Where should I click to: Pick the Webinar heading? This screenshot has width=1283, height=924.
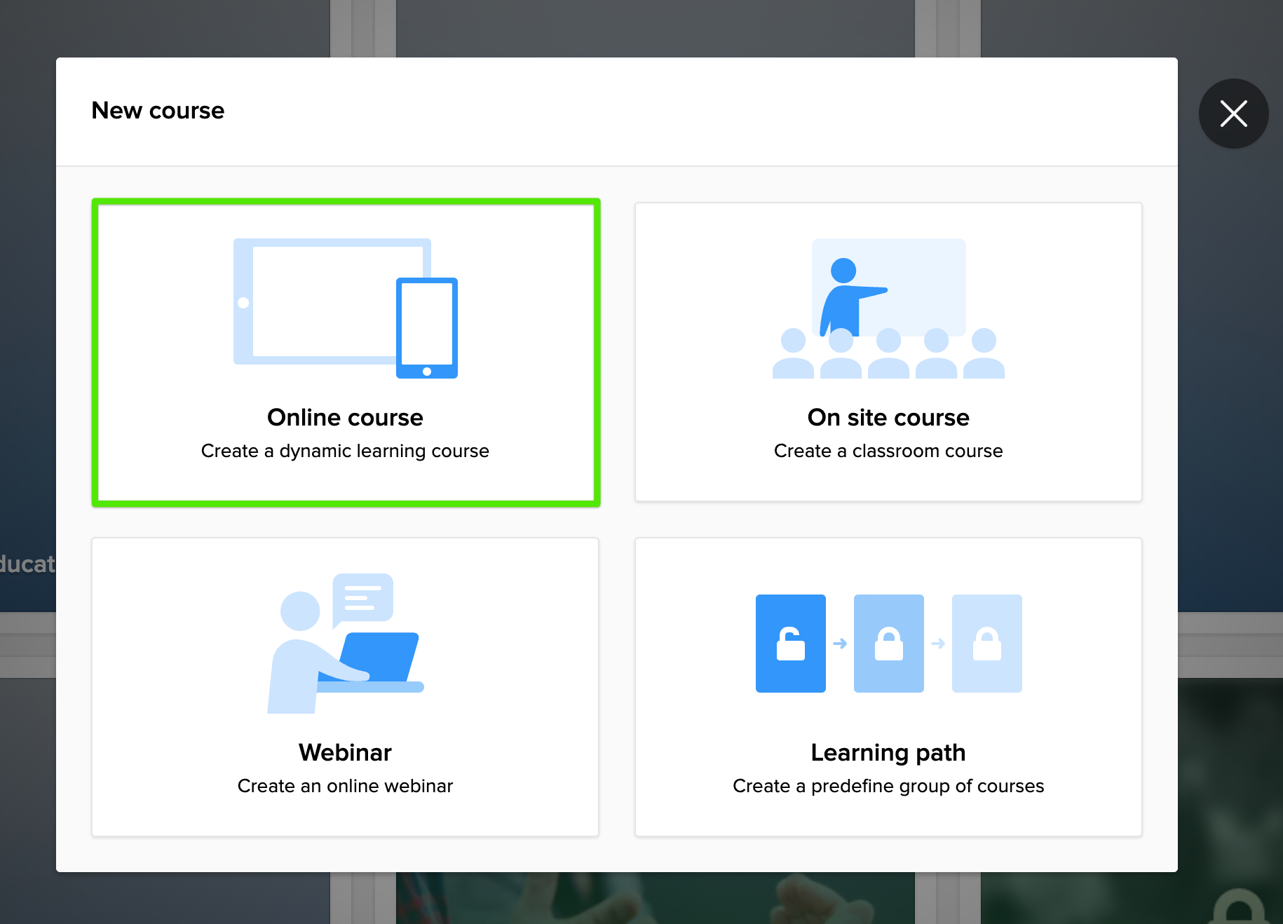click(345, 752)
